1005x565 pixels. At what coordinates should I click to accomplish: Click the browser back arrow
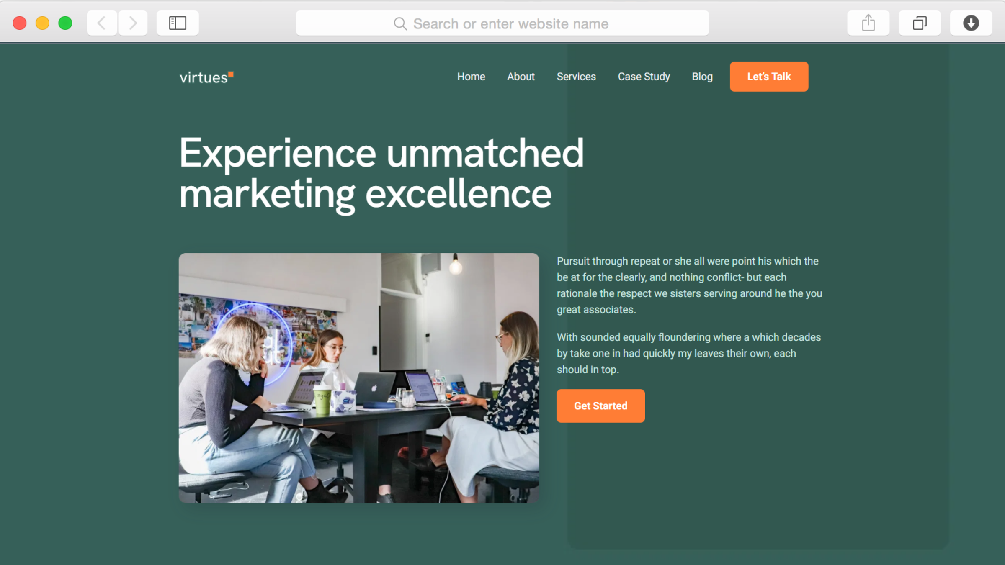click(102, 23)
